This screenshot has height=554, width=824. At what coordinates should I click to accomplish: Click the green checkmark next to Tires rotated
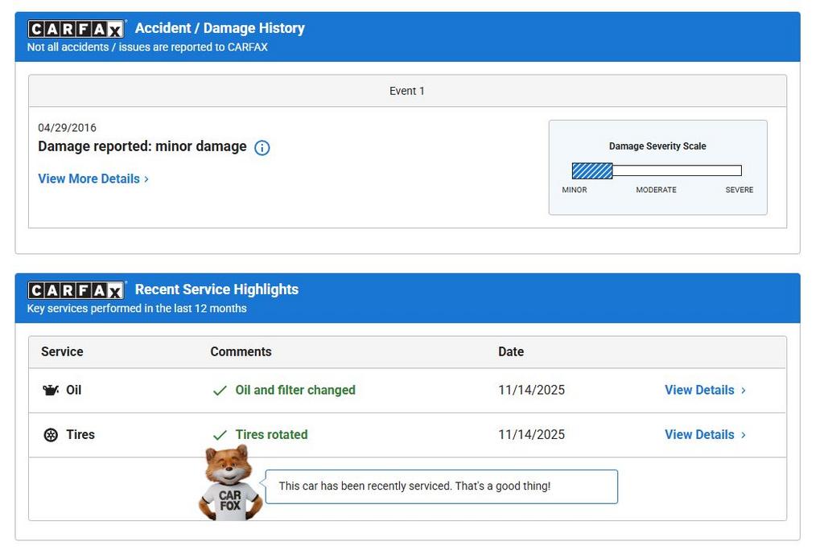pos(220,435)
